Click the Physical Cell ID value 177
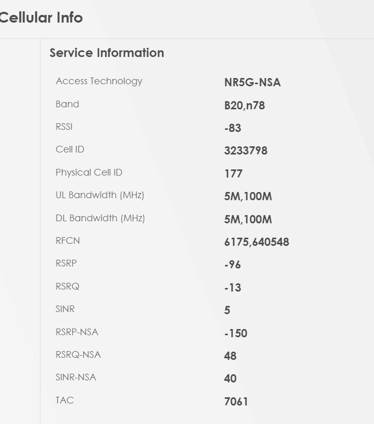The width and height of the screenshot is (374, 424). (x=233, y=174)
